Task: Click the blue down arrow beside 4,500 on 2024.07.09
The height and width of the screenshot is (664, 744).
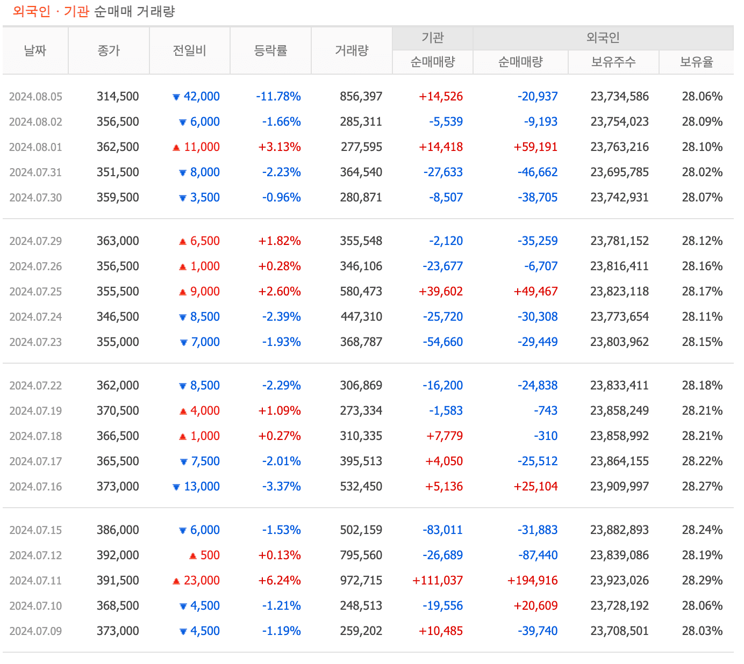Action: click(182, 631)
